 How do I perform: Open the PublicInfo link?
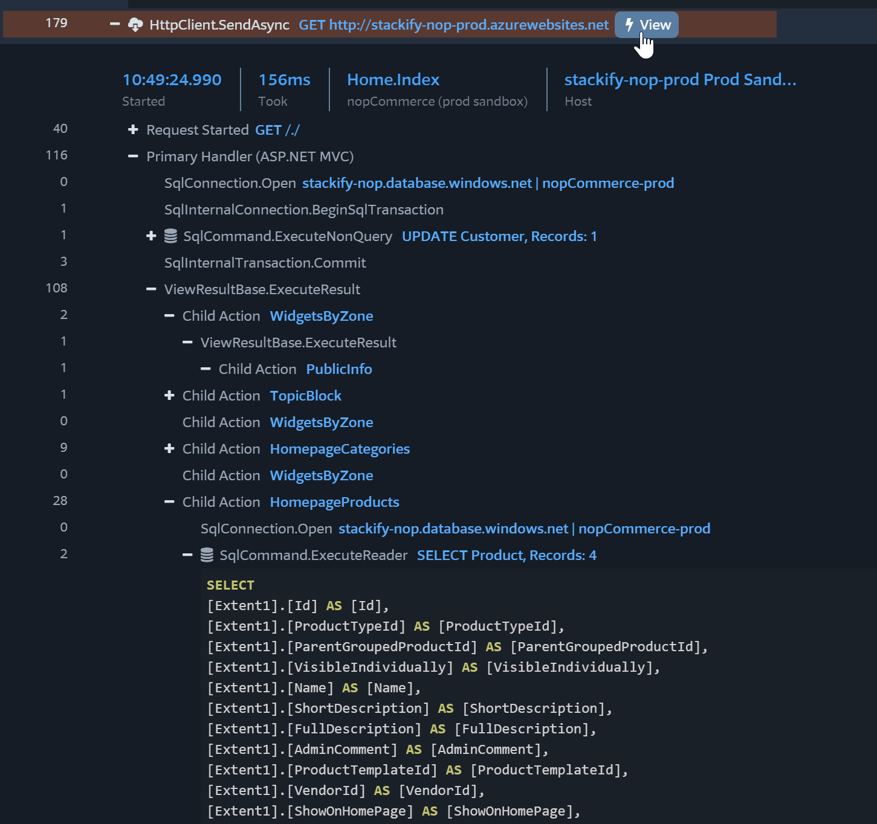click(x=339, y=369)
